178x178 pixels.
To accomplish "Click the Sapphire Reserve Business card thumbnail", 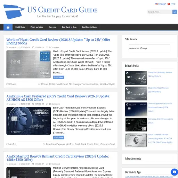I will 136,109.
